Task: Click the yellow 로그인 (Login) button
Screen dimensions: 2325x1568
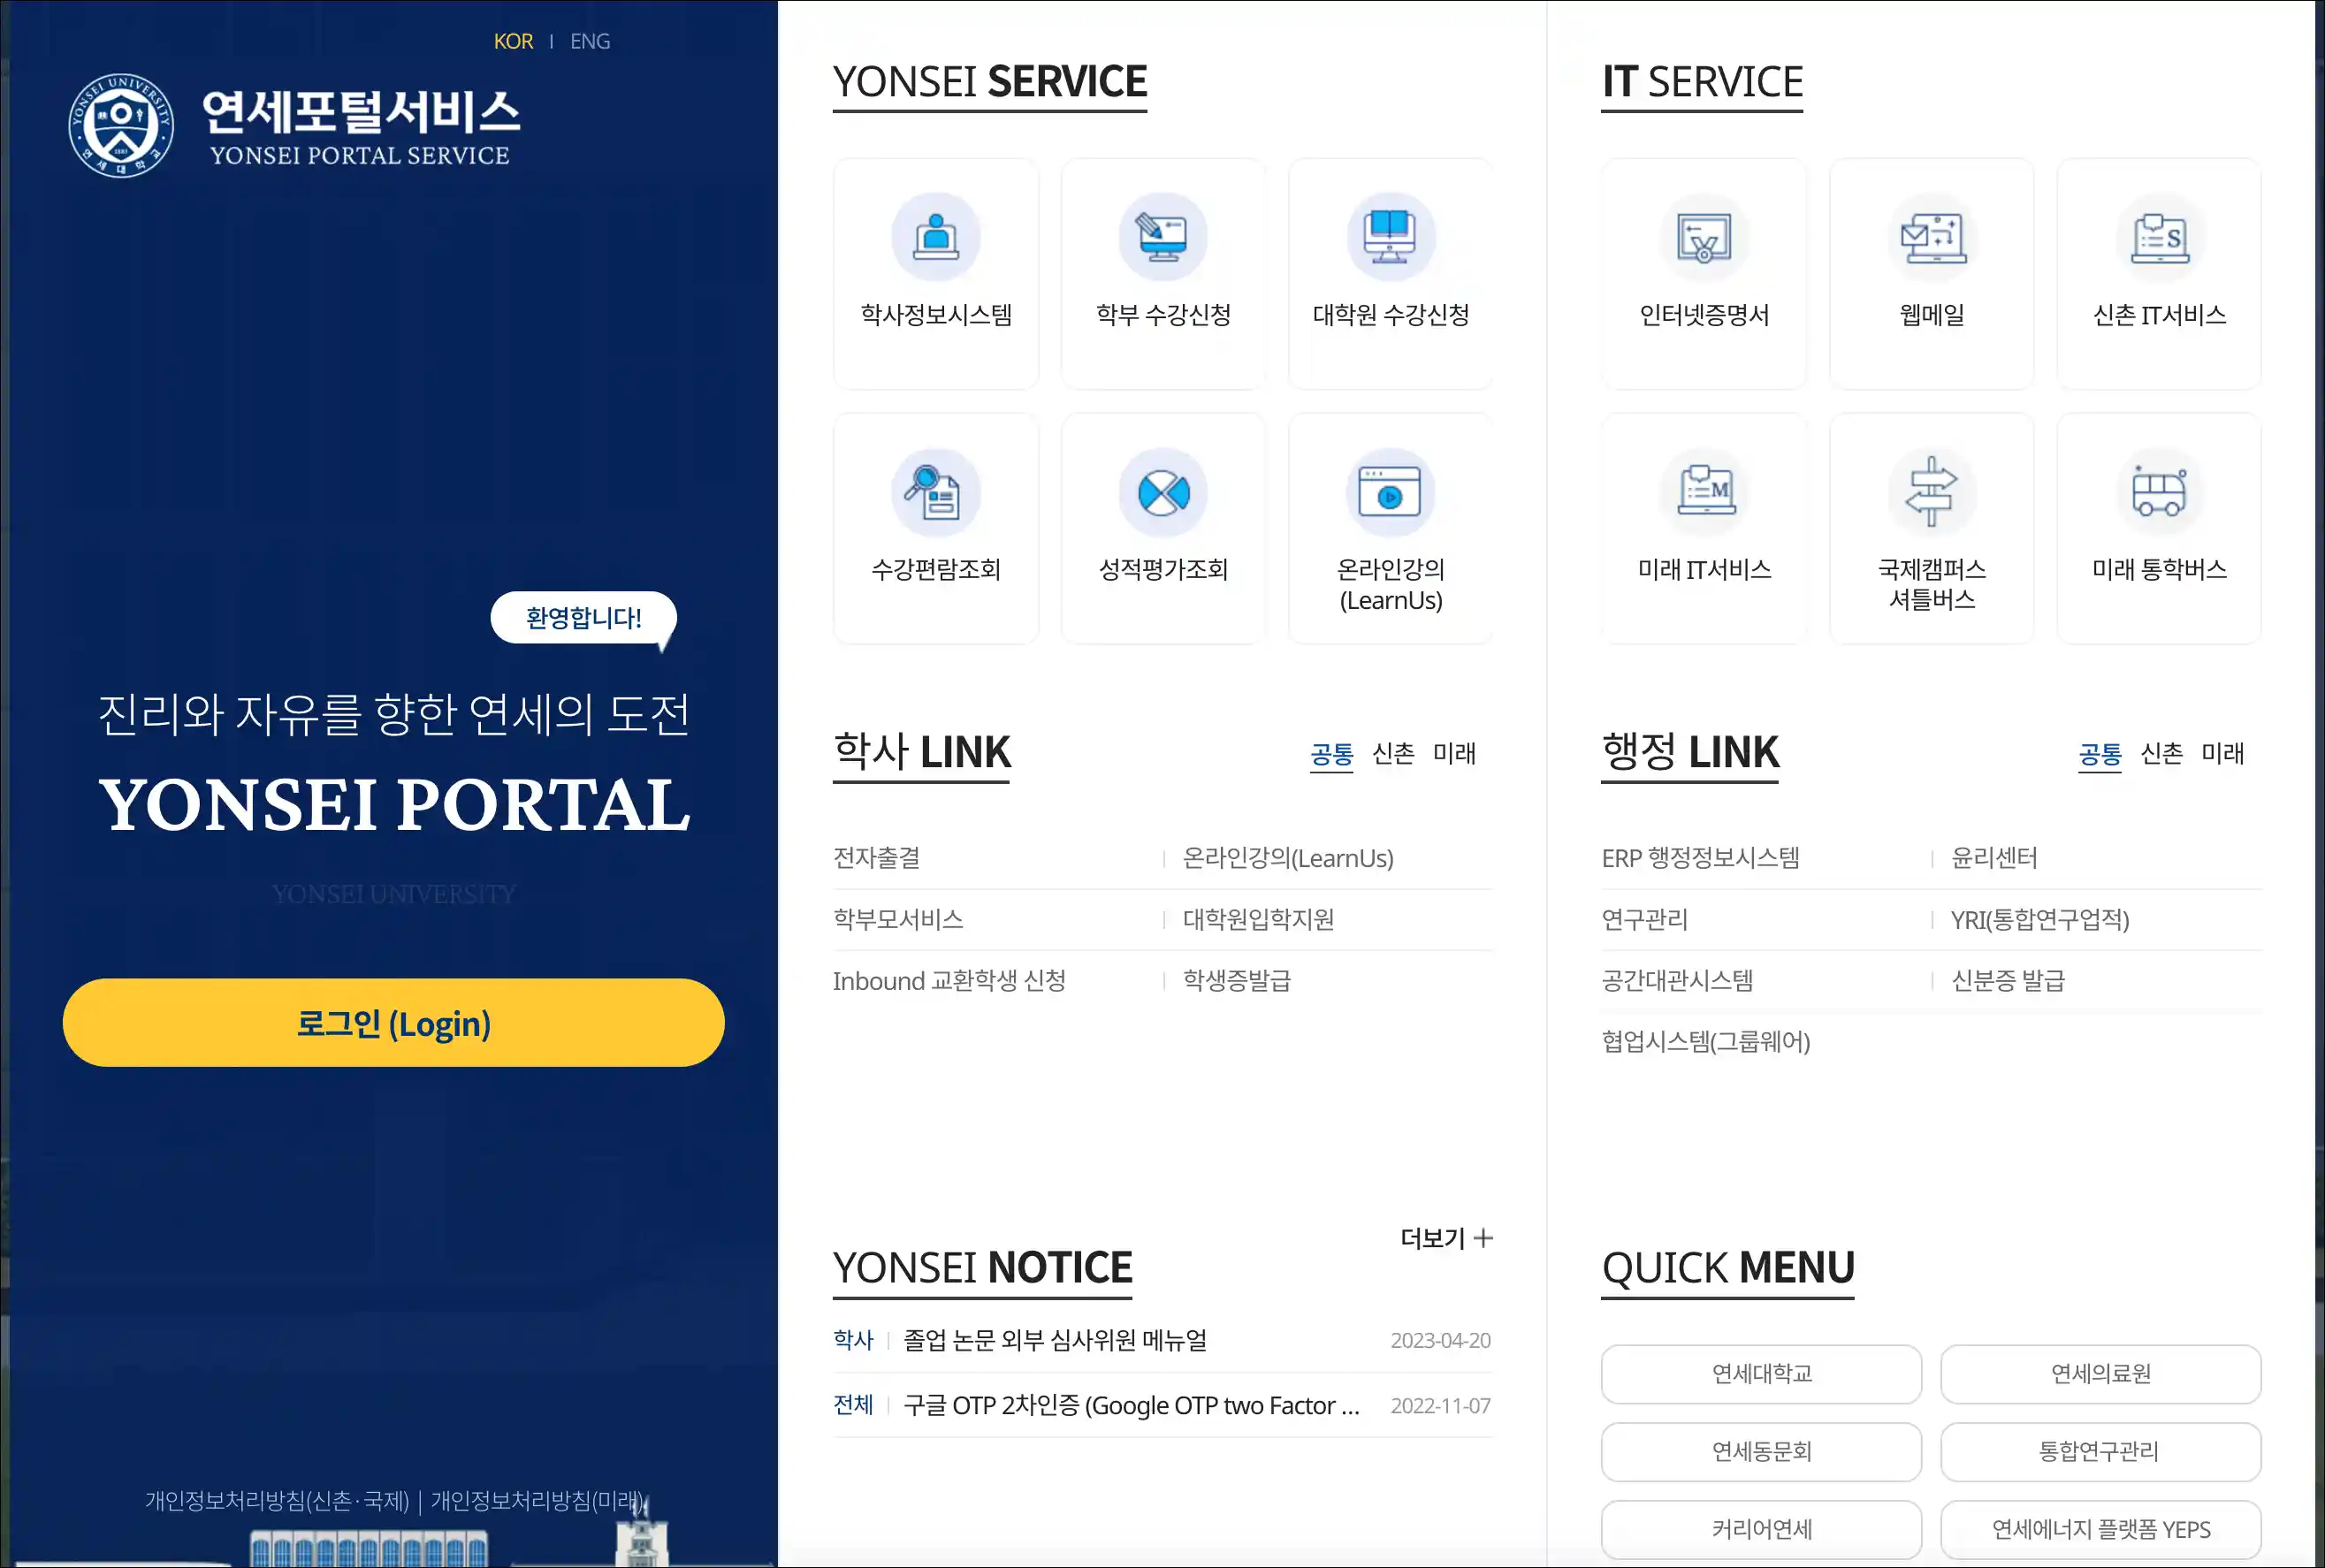Action: coord(393,1023)
